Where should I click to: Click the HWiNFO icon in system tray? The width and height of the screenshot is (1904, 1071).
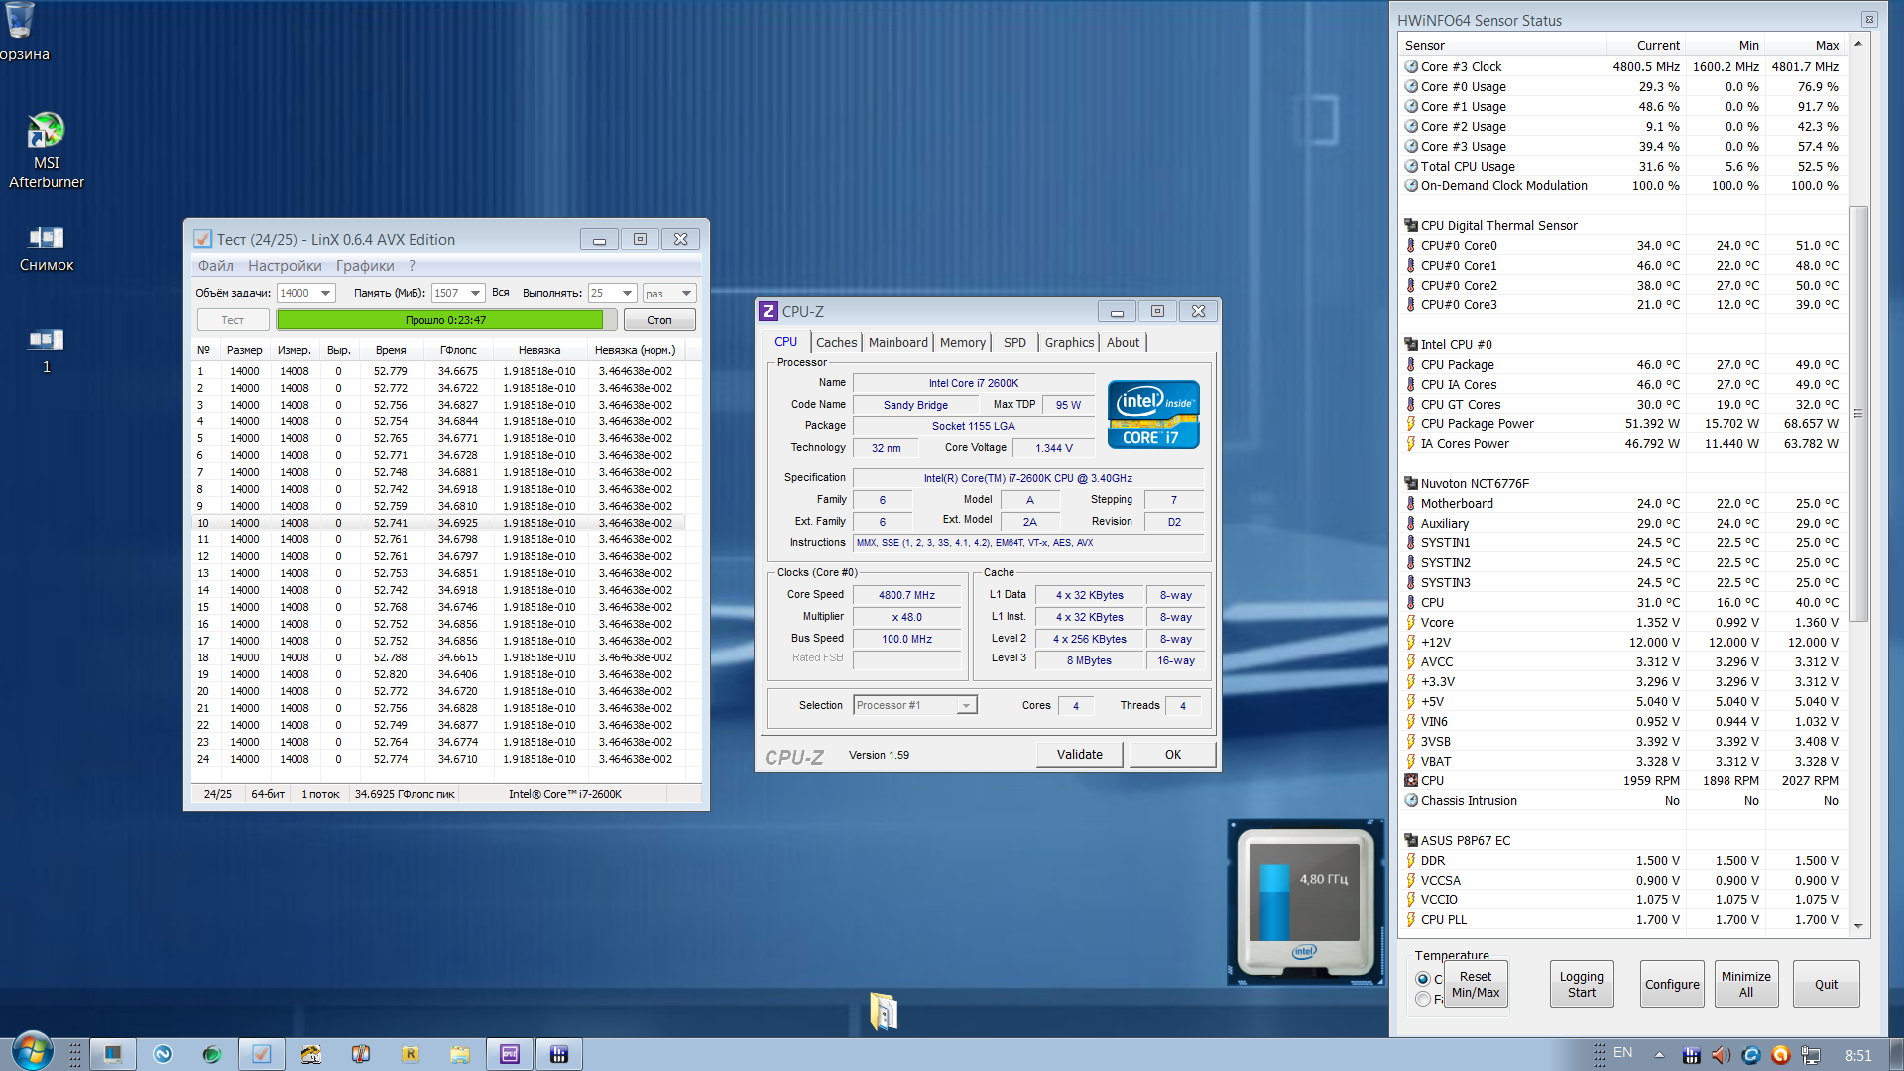tap(1692, 1055)
